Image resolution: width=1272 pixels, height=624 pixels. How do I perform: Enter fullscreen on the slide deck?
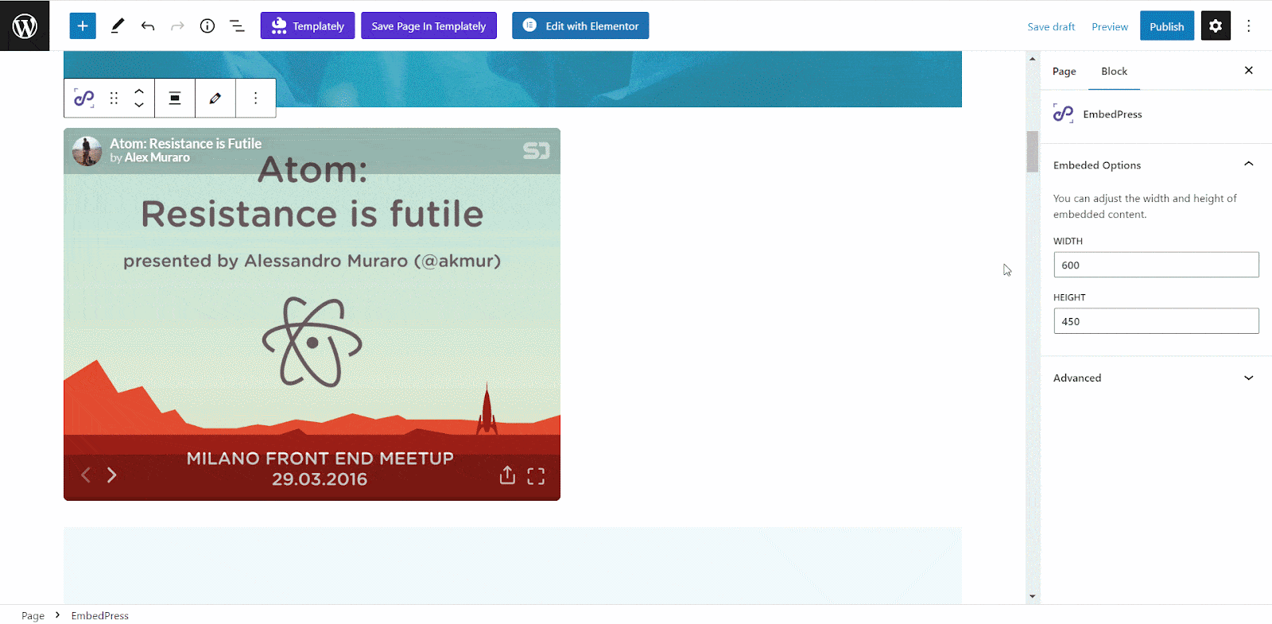[536, 475]
